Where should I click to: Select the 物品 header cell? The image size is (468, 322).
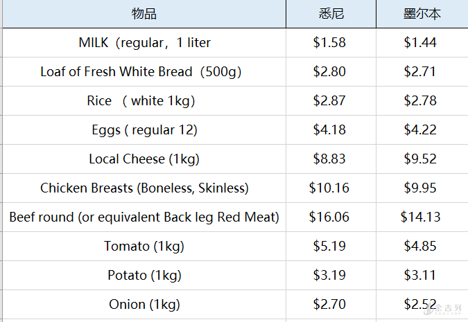[144, 14]
